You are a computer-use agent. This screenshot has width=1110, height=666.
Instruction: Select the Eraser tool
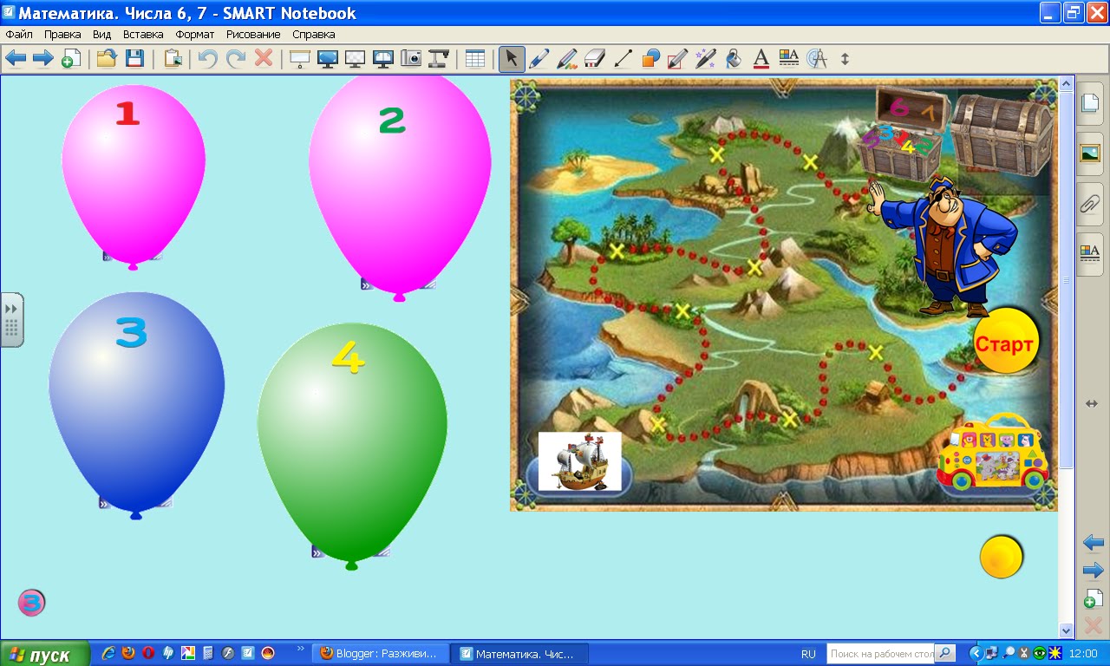coord(594,58)
